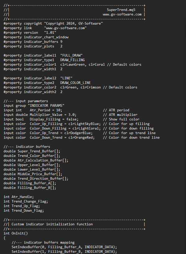Click the "INDICATOR PARAMS" group string

point(46,106)
